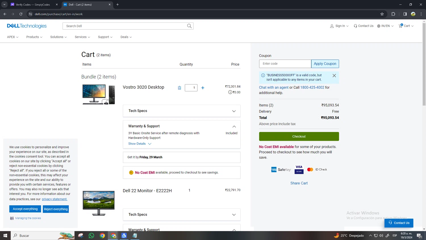The image size is (426, 240).
Task: Click the Vostro 3020 Desktop product image
Action: pos(99,95)
